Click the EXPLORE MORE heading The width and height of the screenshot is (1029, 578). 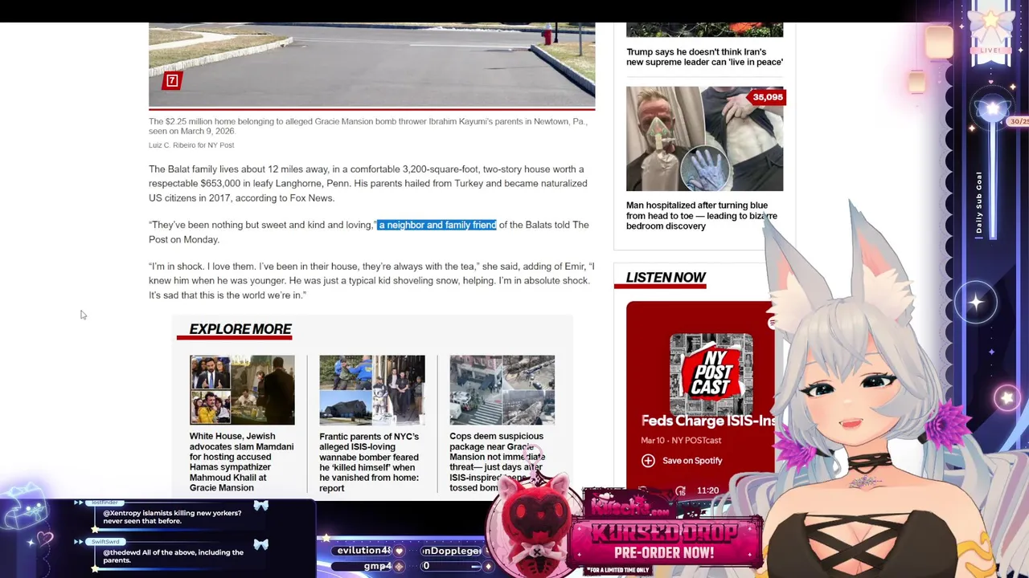[240, 329]
